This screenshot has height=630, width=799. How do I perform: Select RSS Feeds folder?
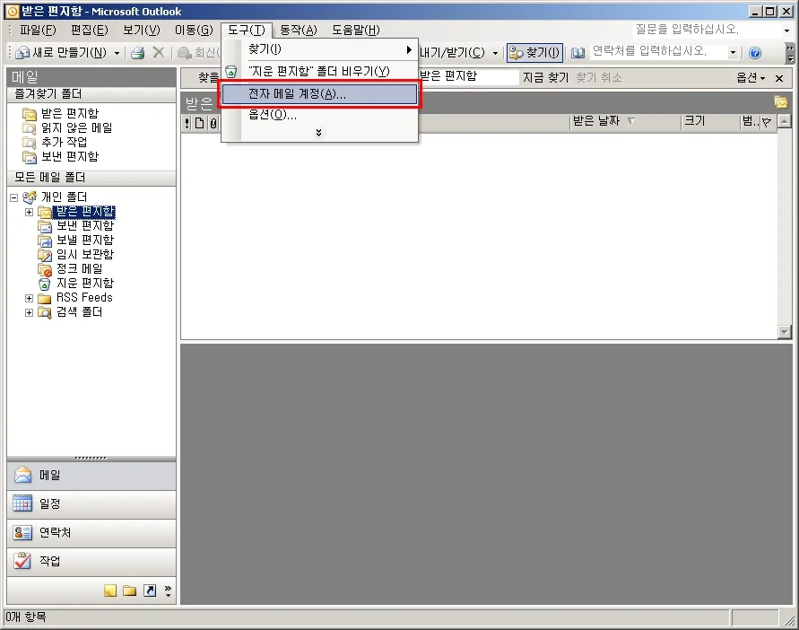click(75, 297)
